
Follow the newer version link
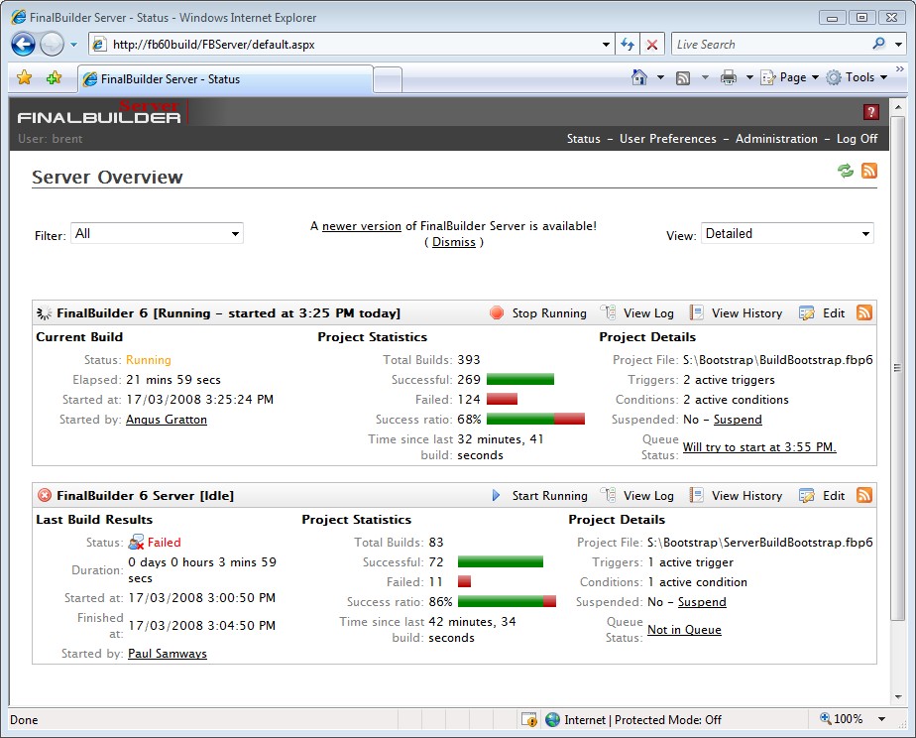pyautogui.click(x=362, y=226)
